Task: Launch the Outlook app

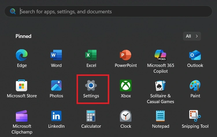Action: tap(195, 55)
